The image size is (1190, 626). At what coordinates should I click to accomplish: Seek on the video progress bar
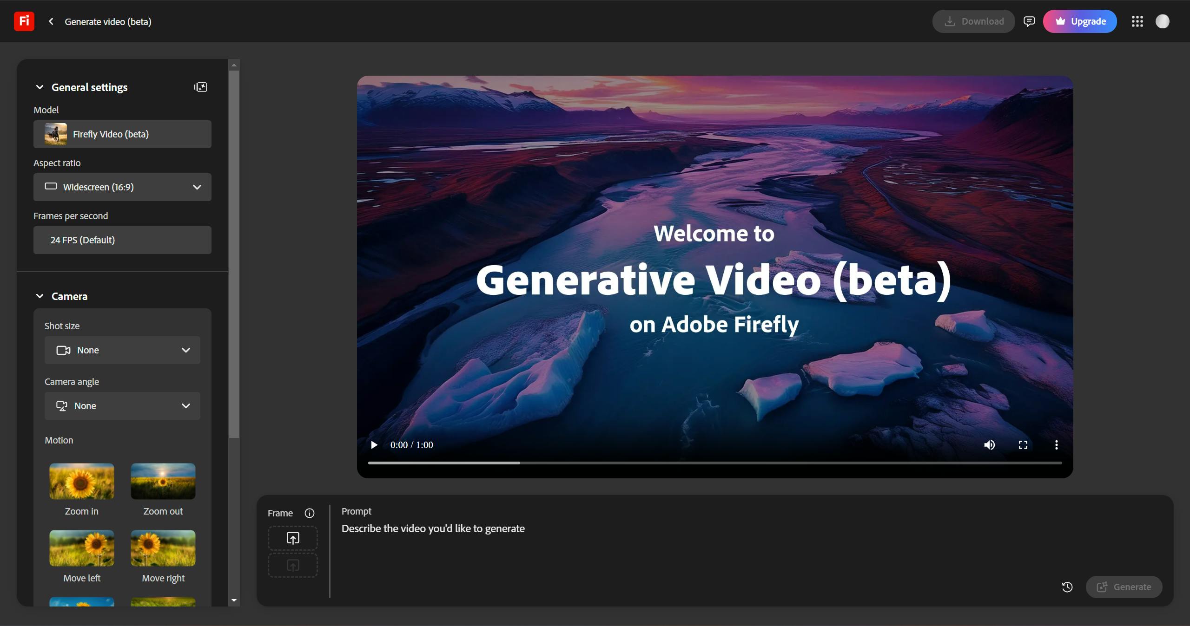pyautogui.click(x=715, y=463)
